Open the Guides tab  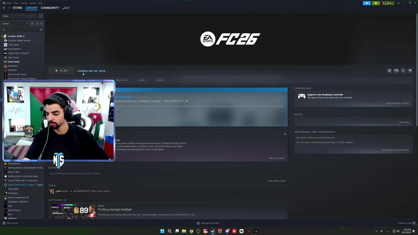click(x=141, y=80)
